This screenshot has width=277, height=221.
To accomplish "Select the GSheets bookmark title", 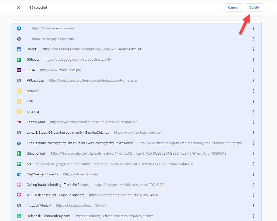I will point(33,60).
